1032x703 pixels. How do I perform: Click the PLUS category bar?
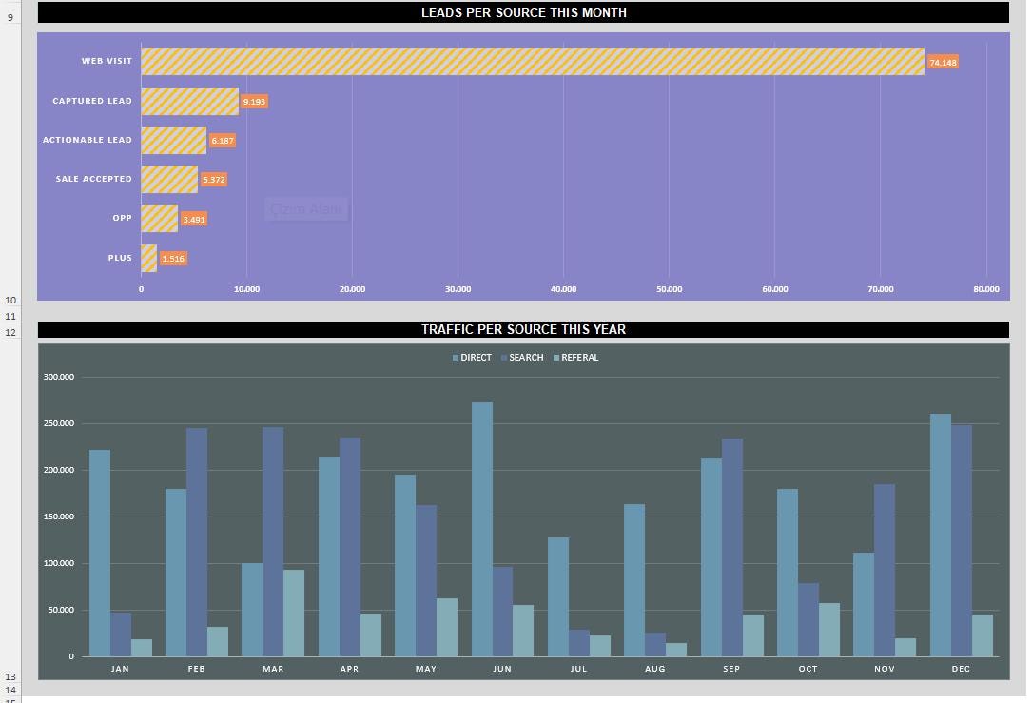[147, 257]
